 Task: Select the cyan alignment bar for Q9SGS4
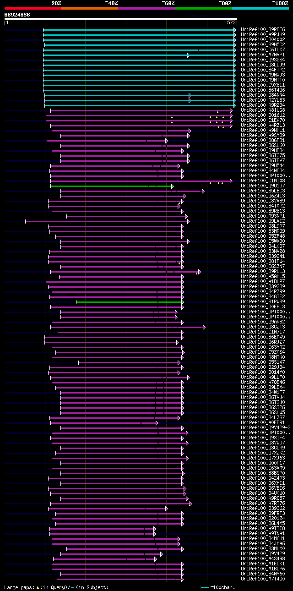tap(139, 60)
